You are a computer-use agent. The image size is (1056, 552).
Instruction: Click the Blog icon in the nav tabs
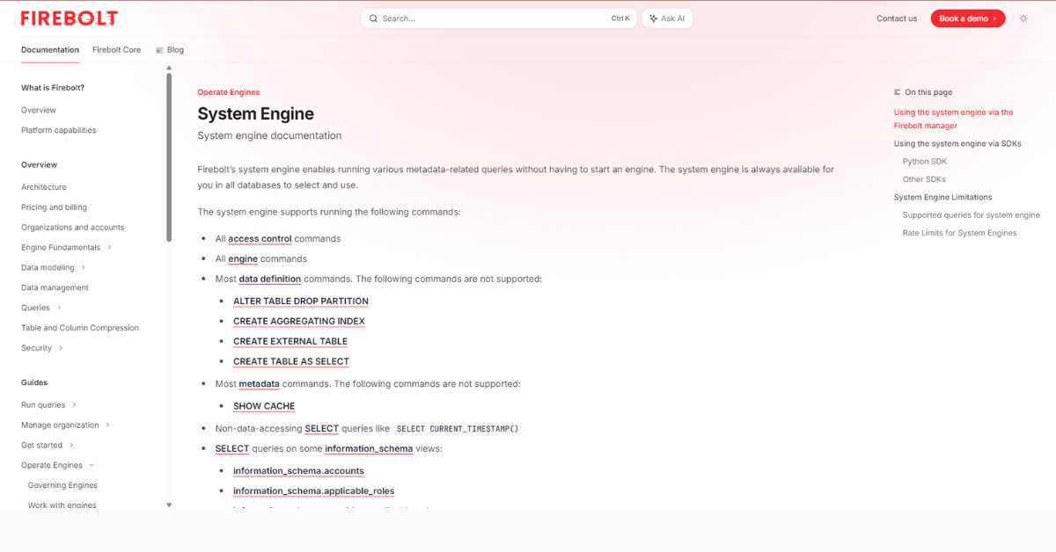point(159,50)
